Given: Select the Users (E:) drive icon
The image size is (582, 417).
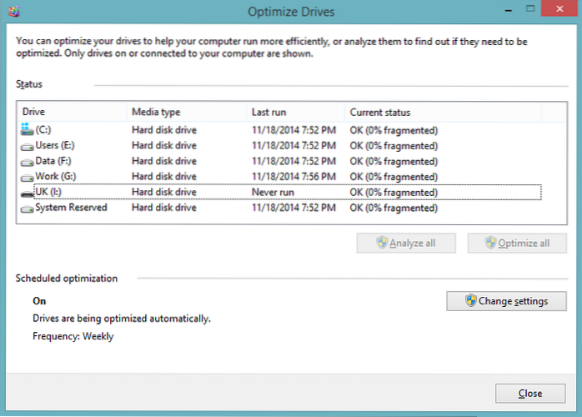Looking at the screenshot, I should tap(27, 147).
